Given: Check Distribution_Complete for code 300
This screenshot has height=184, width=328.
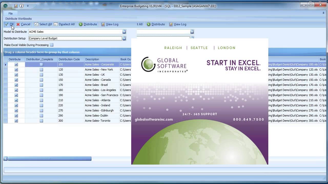Looking at the screenshot, I should pyautogui.click(x=41, y=121).
